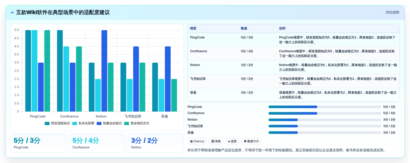Image resolution: width=410 pixels, height=163 pixels.
Task: Click the Notion description text in table
Action: click(338, 67)
